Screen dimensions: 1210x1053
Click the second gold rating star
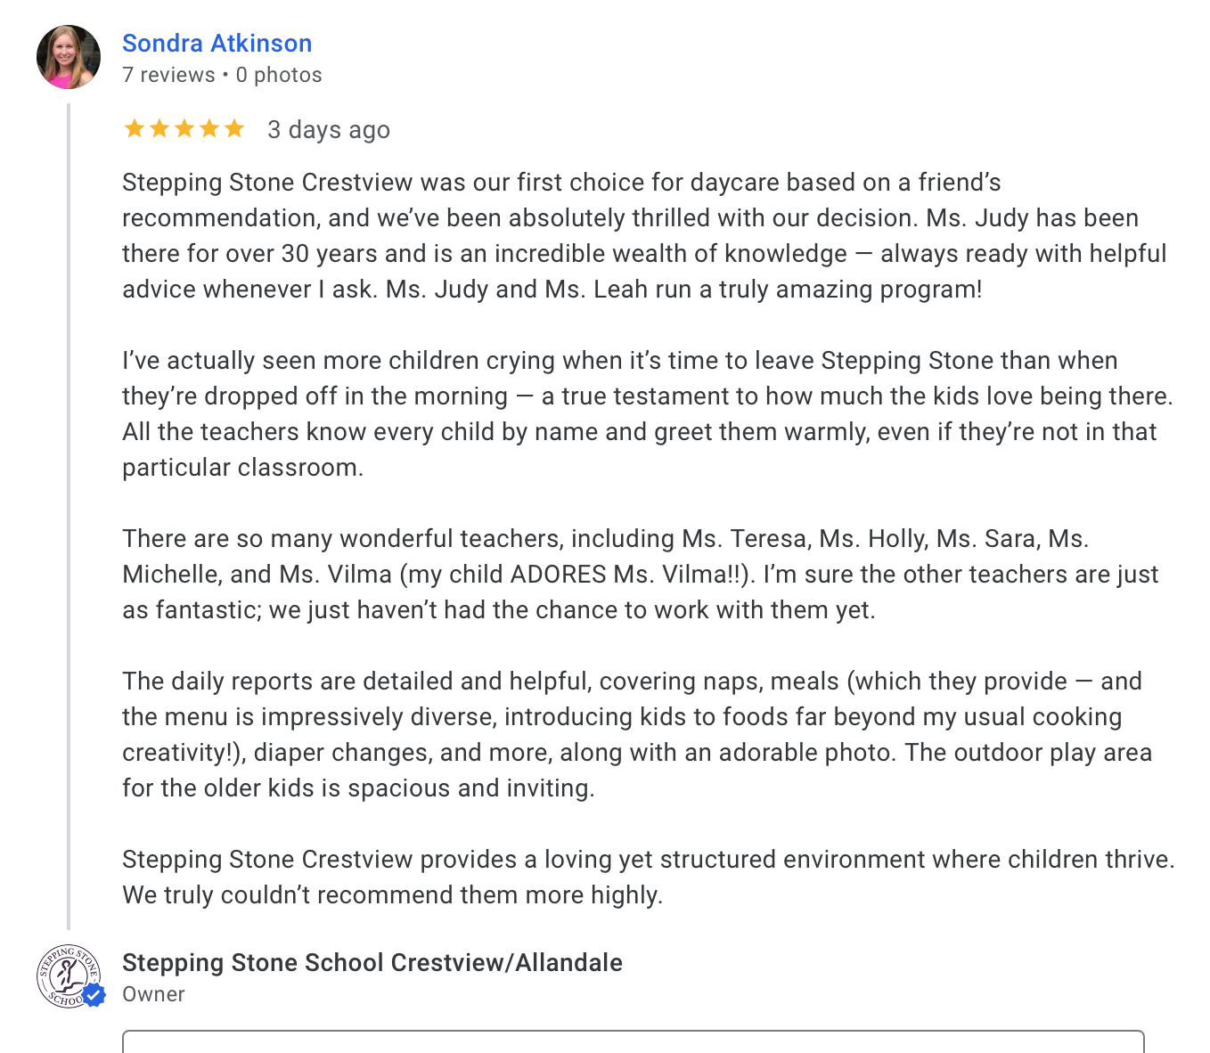(x=159, y=129)
